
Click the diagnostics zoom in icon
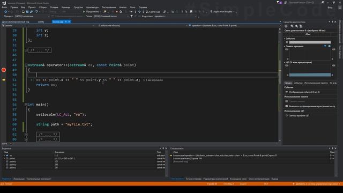click(x=292, y=26)
